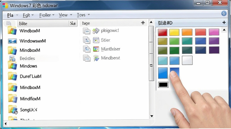Screen dimensions: 231x129
Task: Open the View menu
Action: tap(63, 15)
